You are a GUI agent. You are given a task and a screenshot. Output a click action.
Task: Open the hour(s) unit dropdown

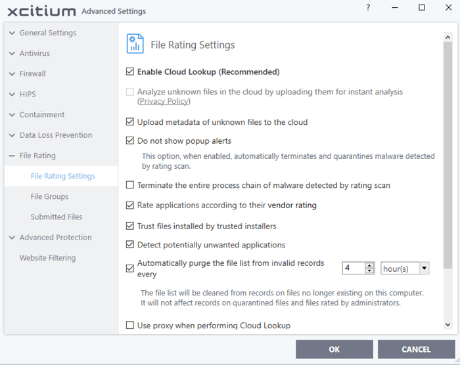[x=405, y=268]
